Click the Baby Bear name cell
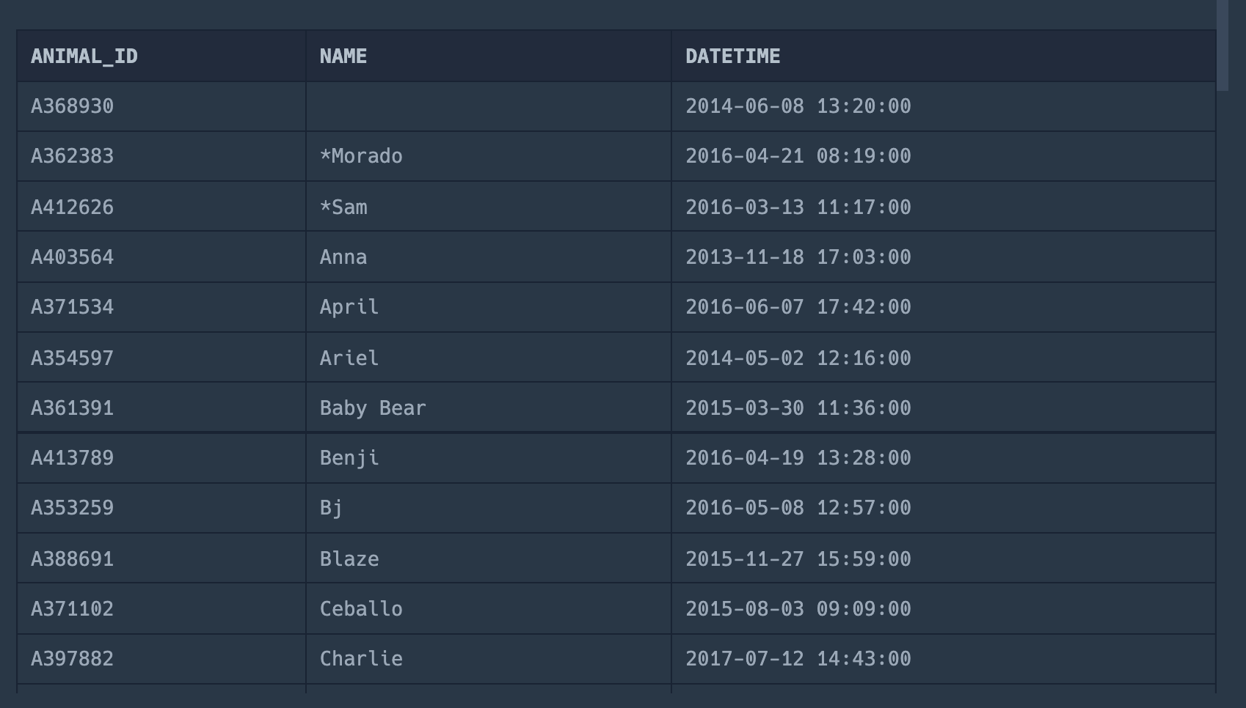The width and height of the screenshot is (1246, 708). click(373, 408)
